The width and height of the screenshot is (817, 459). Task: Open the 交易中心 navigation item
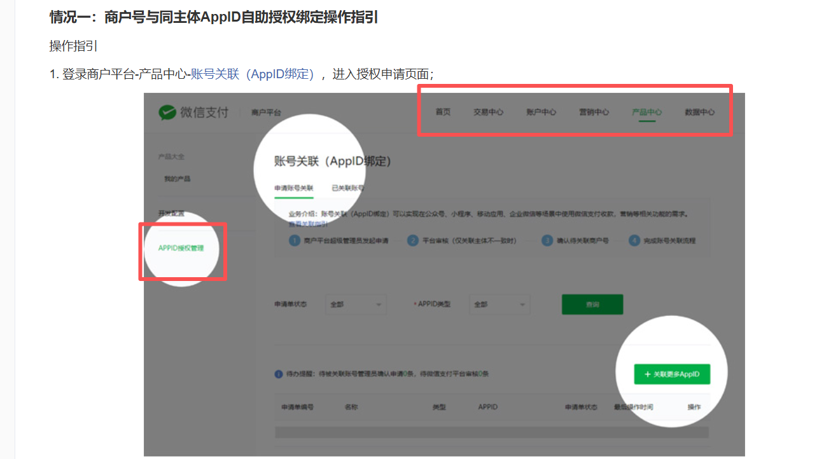pos(488,112)
